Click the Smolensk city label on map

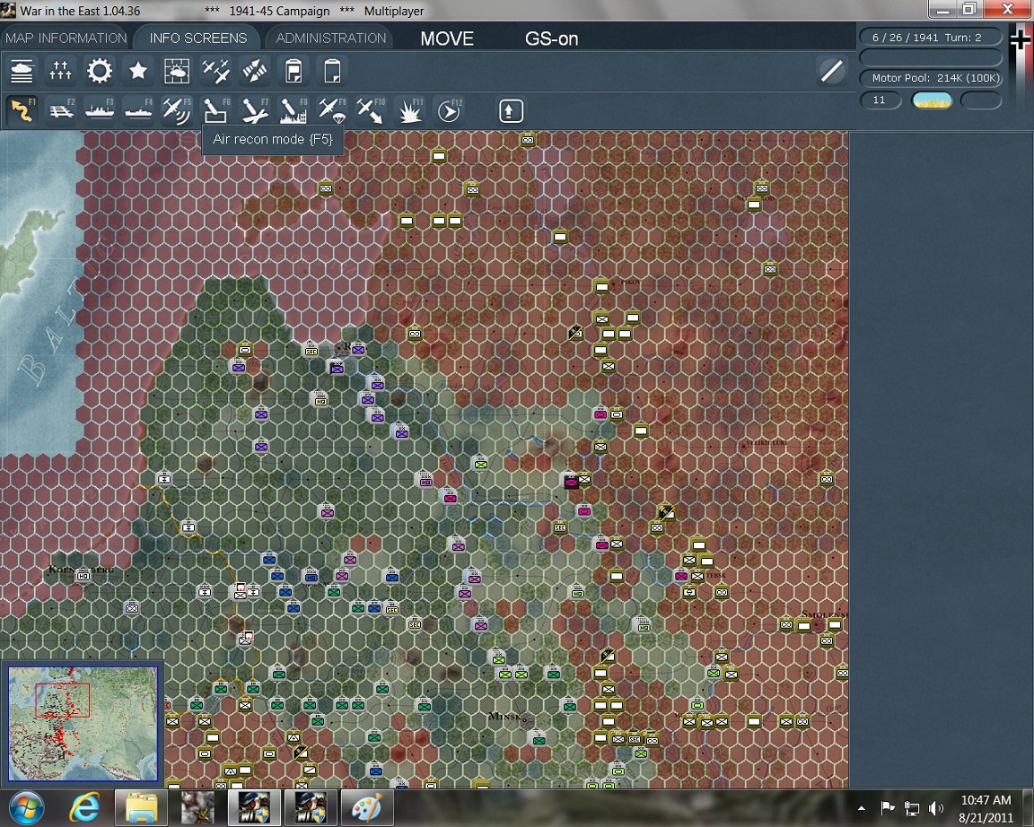click(824, 614)
